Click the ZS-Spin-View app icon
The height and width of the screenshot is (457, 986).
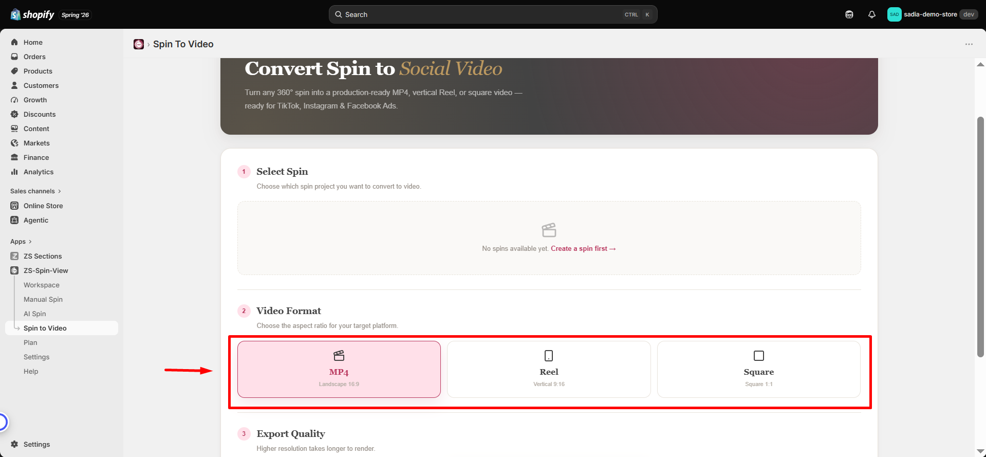tap(14, 270)
